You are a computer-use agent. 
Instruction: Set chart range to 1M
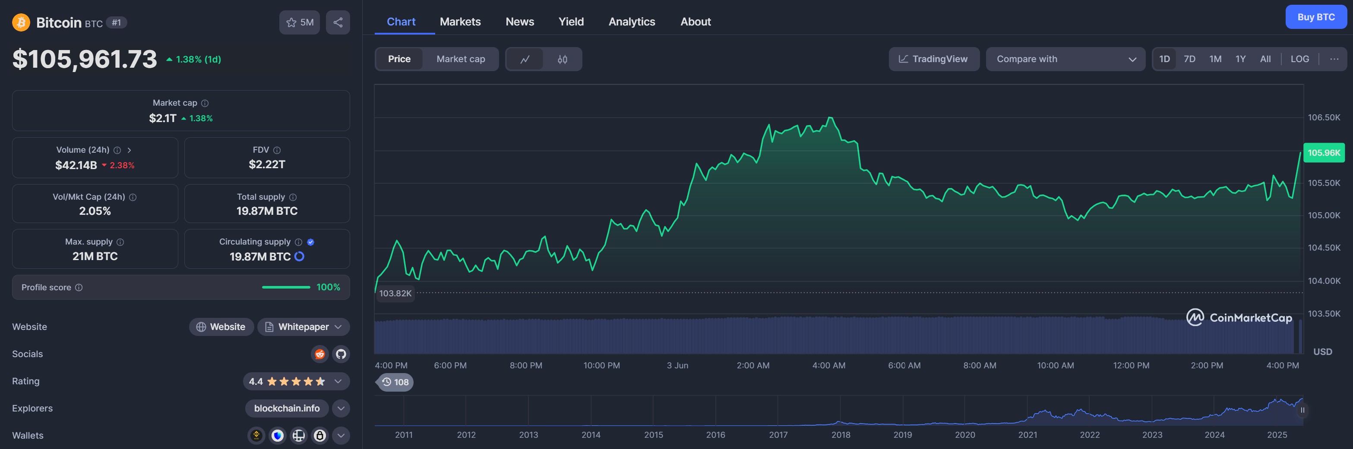[1215, 59]
